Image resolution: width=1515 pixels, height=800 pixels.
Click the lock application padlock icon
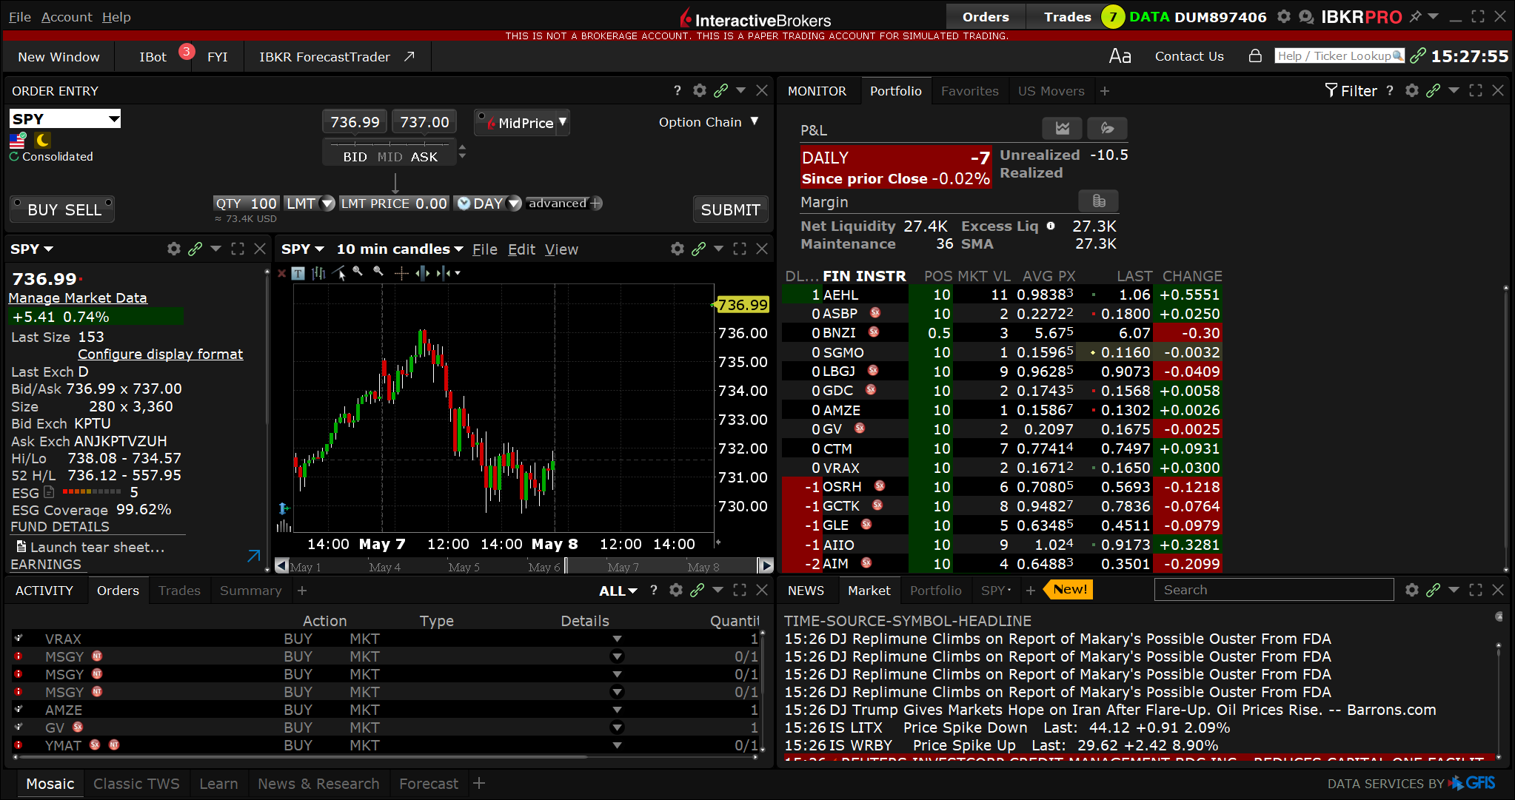pyautogui.click(x=1255, y=56)
